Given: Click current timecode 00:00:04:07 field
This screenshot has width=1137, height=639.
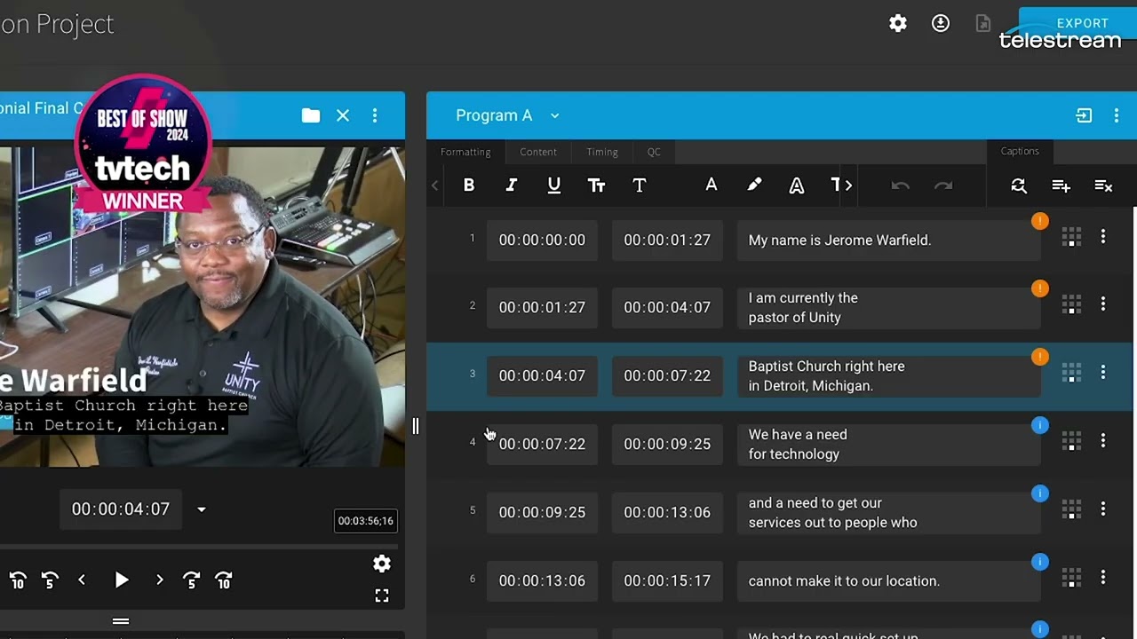Looking at the screenshot, I should click(121, 509).
